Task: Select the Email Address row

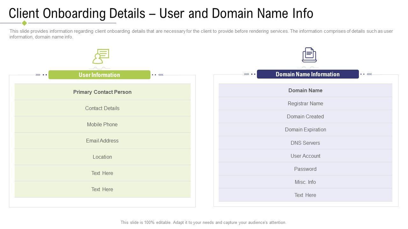Action: click(102, 141)
